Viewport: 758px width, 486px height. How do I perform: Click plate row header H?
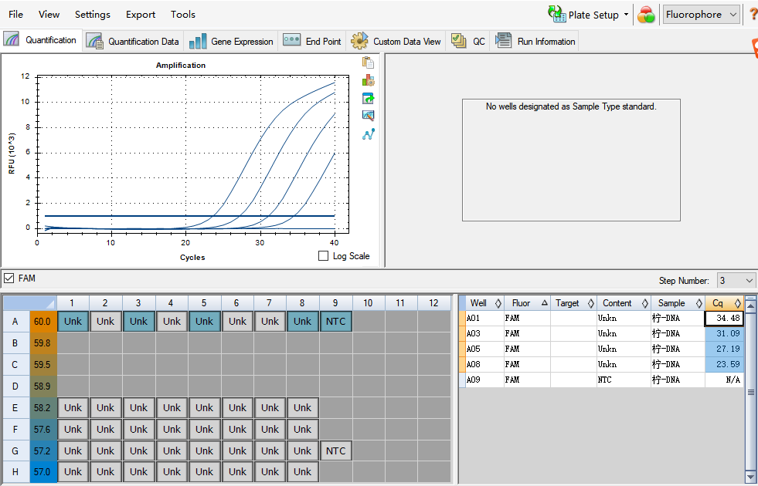coord(15,472)
